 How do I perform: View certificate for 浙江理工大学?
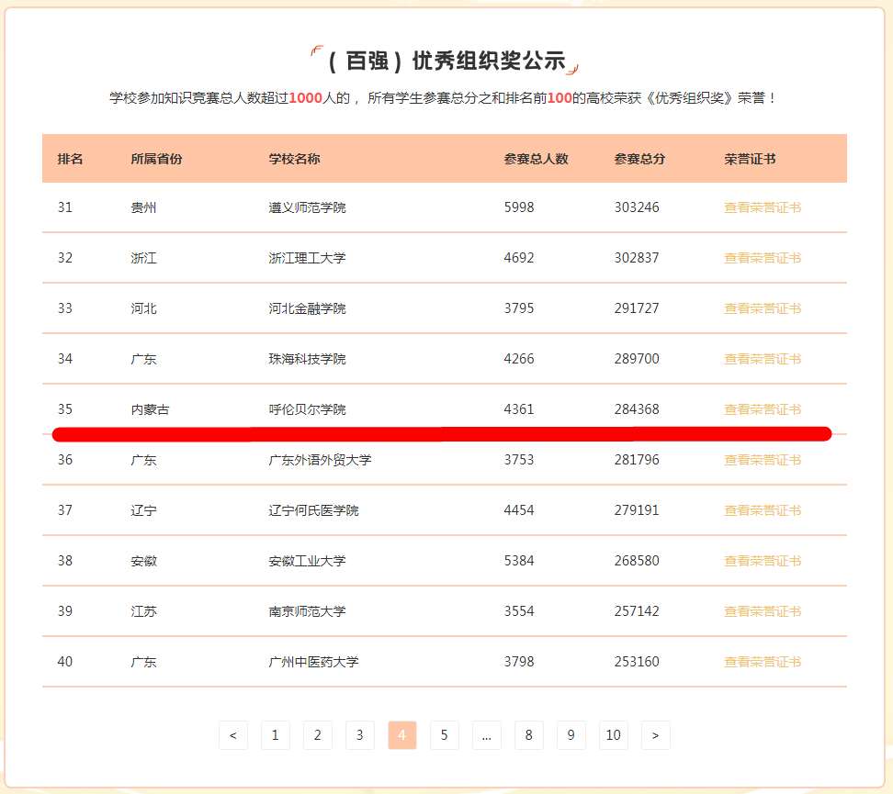(763, 258)
